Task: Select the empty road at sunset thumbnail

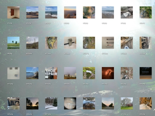Action: tap(108, 103)
